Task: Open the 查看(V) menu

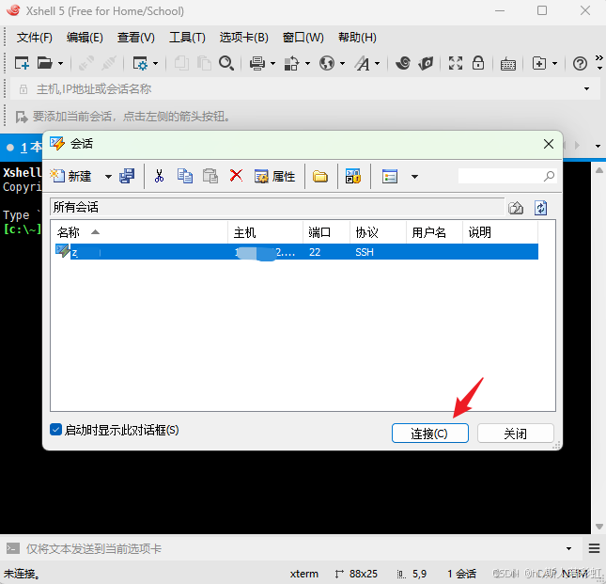Action: 136,38
